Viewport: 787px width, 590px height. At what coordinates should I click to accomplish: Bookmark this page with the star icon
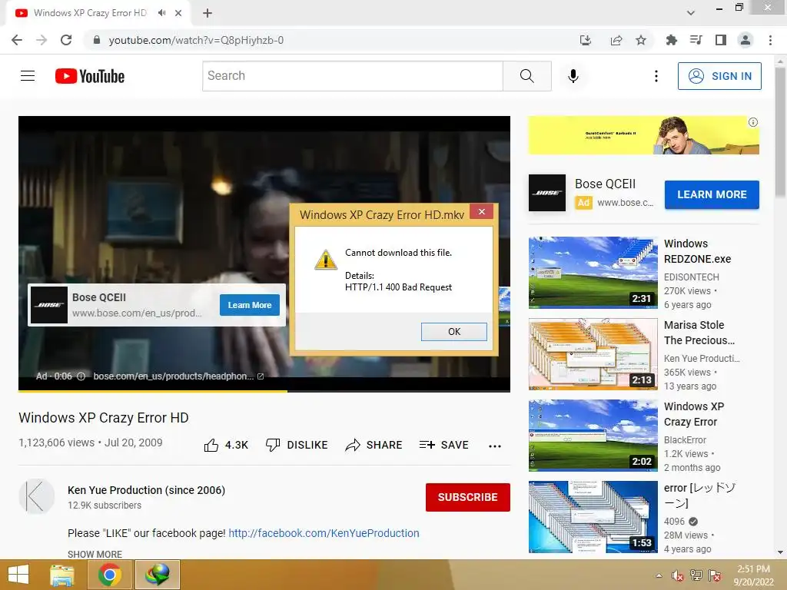[x=641, y=40]
